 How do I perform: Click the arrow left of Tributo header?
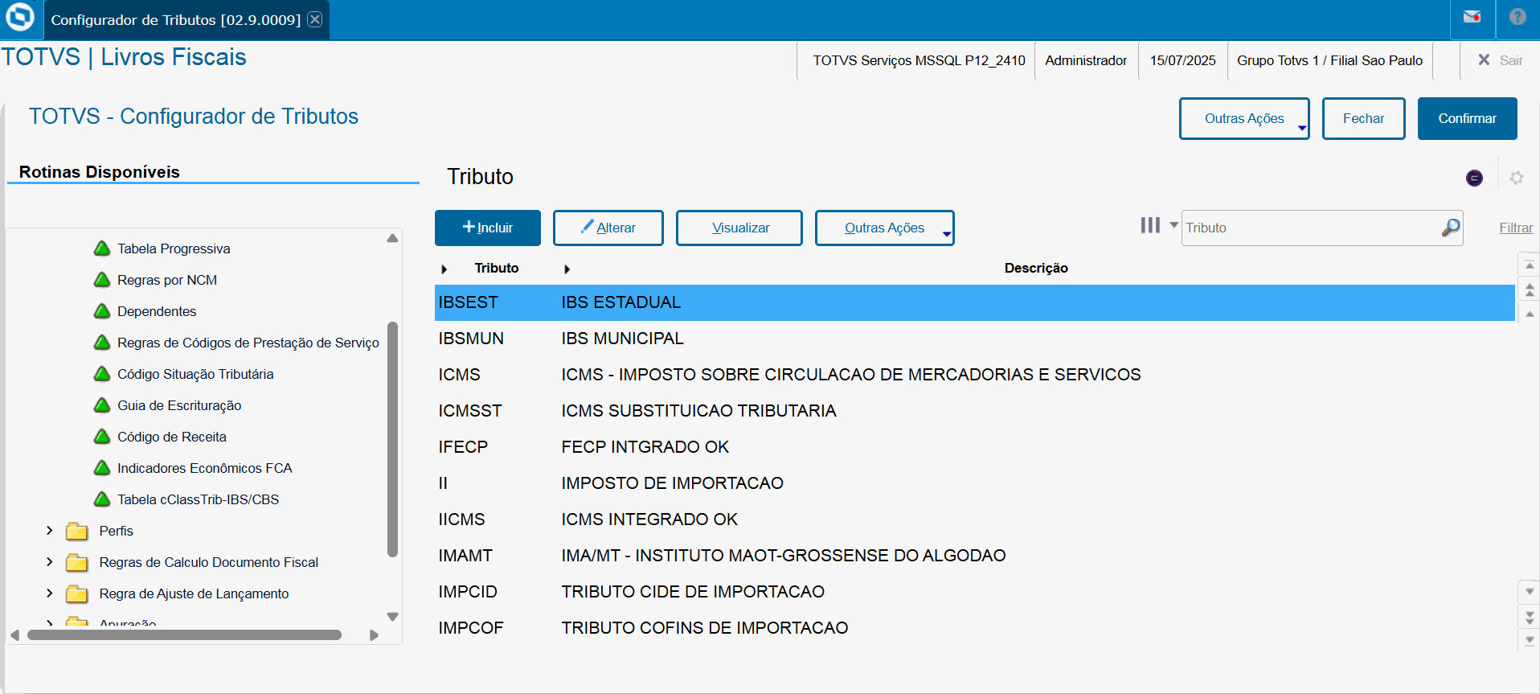point(444,269)
